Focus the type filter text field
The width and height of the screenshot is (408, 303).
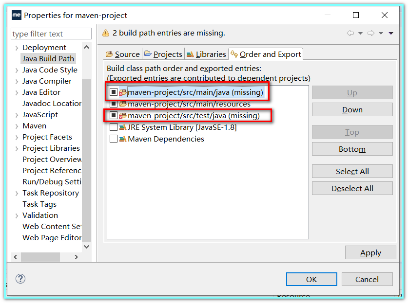[x=51, y=34]
